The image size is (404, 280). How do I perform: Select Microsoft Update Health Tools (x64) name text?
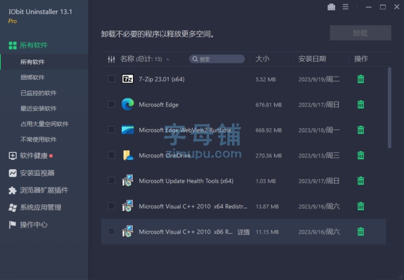(x=186, y=181)
